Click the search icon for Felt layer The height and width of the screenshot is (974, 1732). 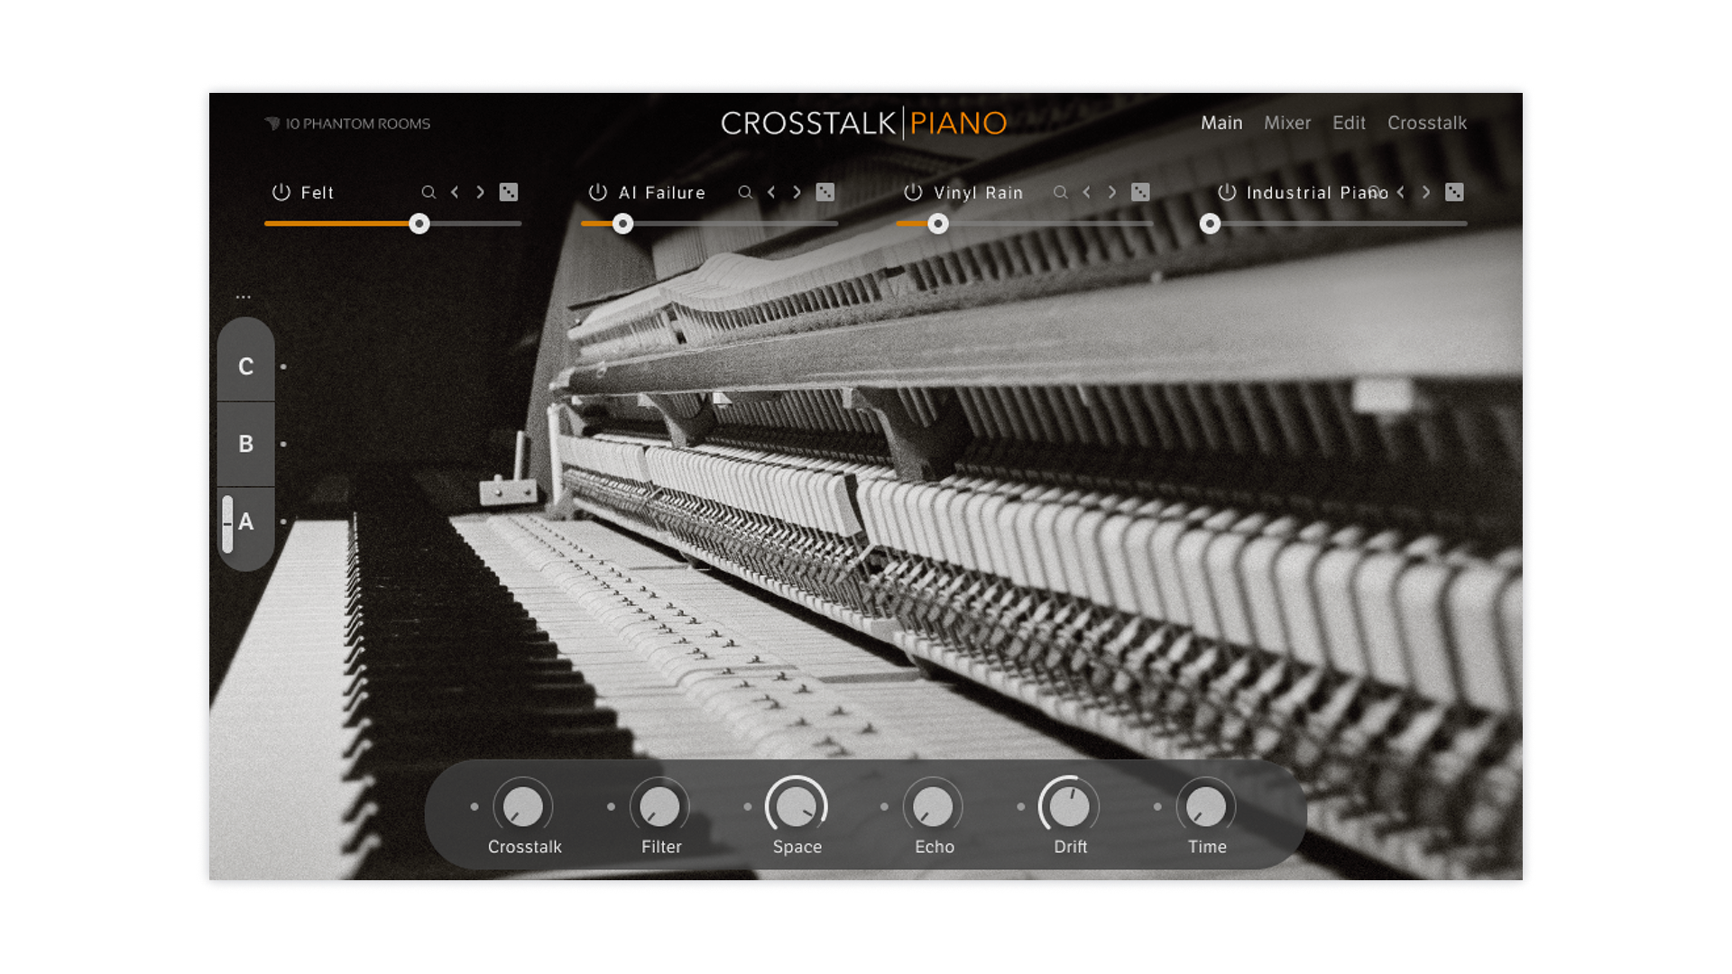pyautogui.click(x=428, y=192)
